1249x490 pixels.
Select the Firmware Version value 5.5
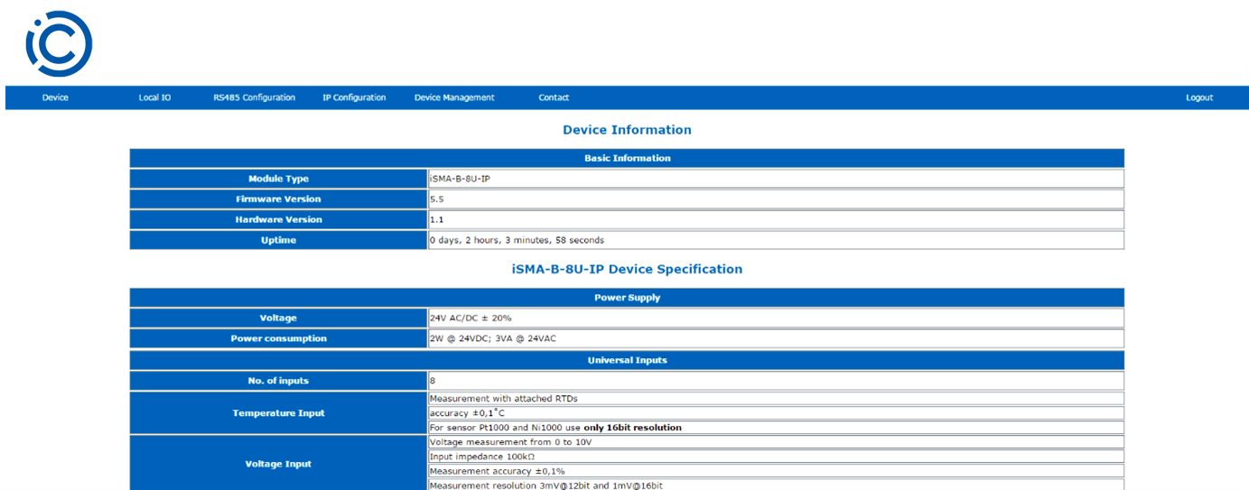(x=437, y=199)
